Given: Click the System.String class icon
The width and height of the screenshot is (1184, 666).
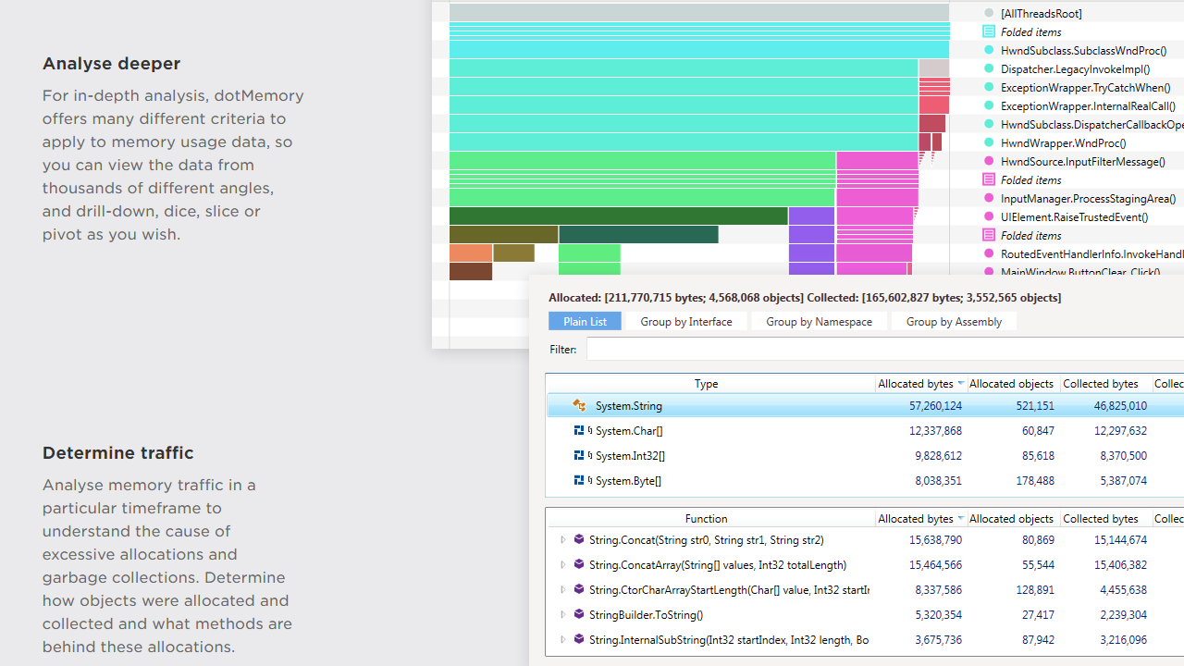Looking at the screenshot, I should pyautogui.click(x=579, y=406).
